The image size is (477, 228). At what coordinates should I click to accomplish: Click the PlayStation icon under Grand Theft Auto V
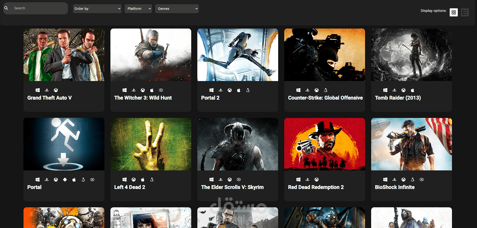click(47, 90)
